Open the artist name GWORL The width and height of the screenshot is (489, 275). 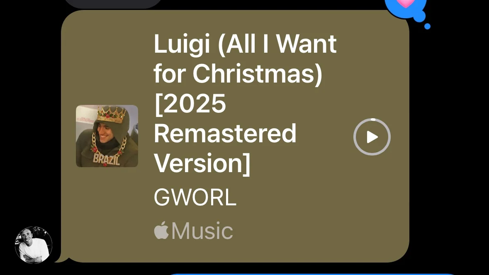195,197
